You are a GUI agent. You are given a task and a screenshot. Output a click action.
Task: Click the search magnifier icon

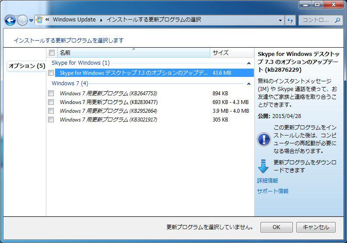(337, 20)
